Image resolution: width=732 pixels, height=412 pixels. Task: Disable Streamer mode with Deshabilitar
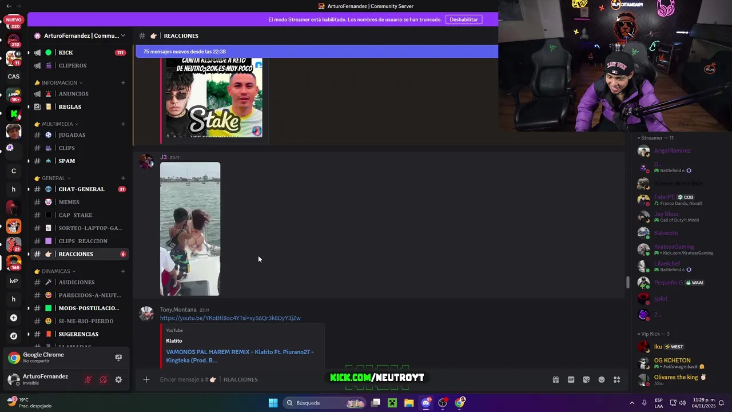pos(464,19)
